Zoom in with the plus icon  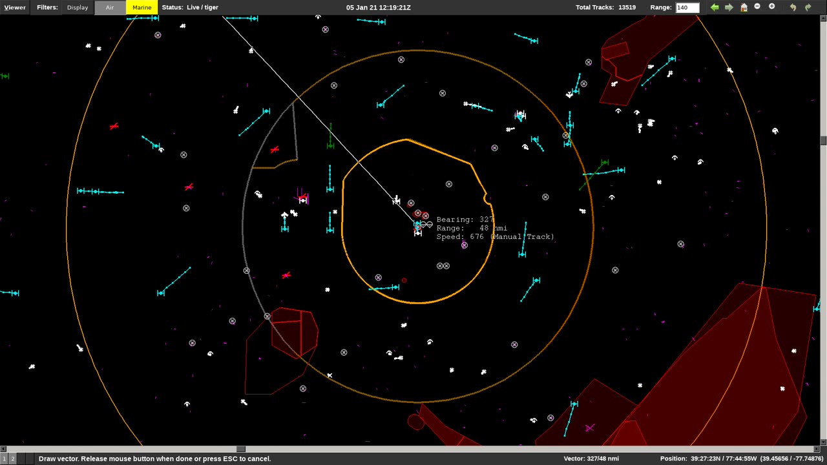click(771, 6)
